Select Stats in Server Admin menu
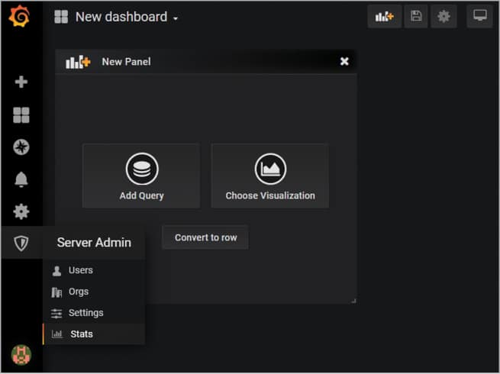This screenshot has width=500, height=374. 81,334
